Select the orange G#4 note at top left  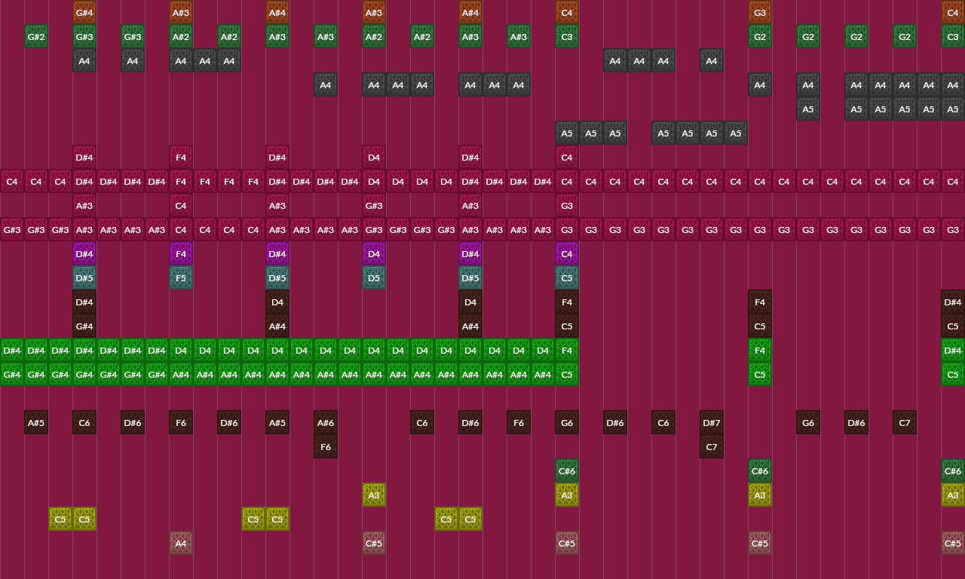coord(84,12)
